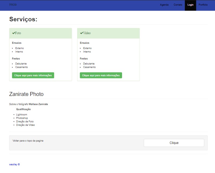Click the more information button under Foto

[x=33, y=75]
